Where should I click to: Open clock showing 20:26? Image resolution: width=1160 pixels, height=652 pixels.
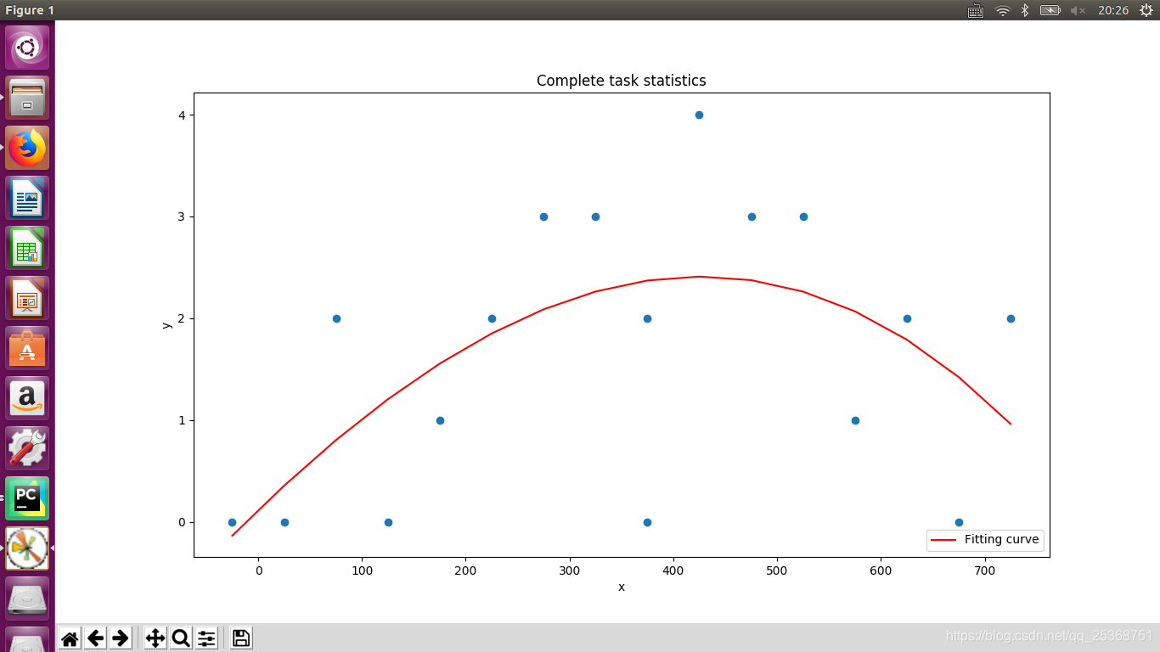(1113, 10)
